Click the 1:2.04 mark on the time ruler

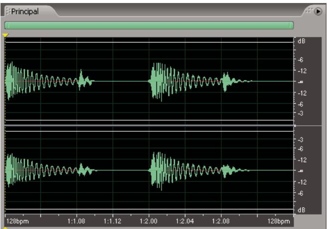pyautogui.click(x=185, y=221)
